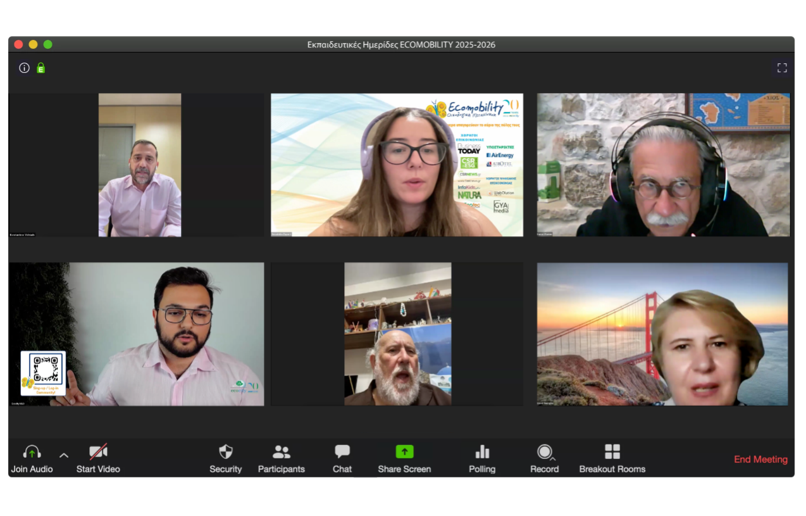Screen dimensions: 806x516
Task: Toggle fullscreen mode in top-right corner
Action: tap(782, 68)
